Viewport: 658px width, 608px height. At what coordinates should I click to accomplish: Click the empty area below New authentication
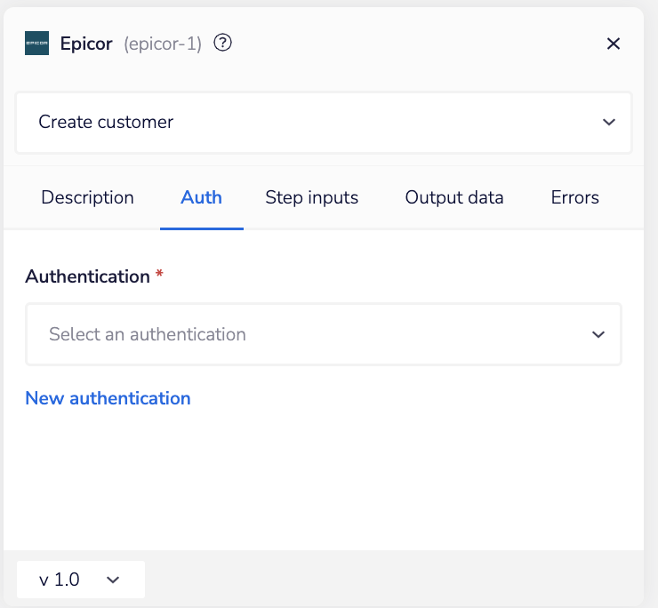pyautogui.click(x=323, y=480)
